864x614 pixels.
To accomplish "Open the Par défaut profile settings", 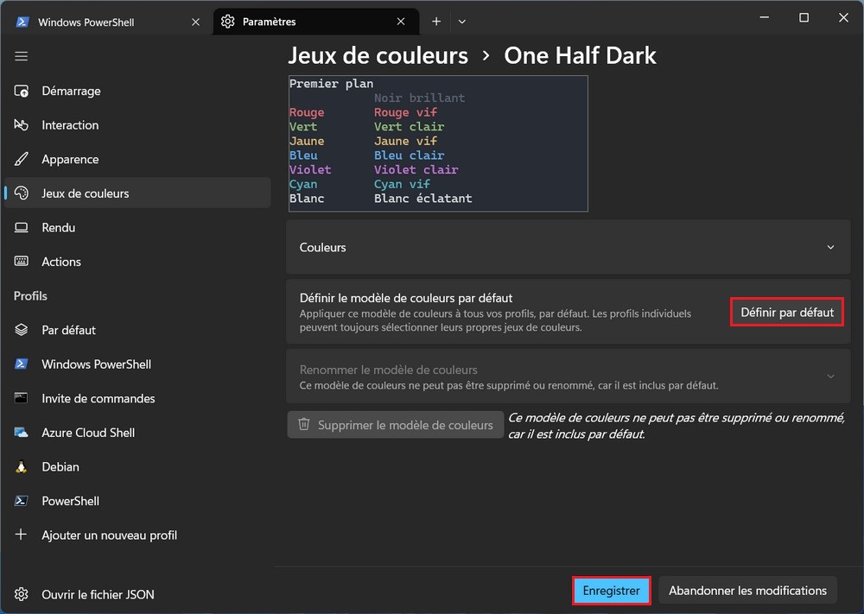I will coord(137,330).
